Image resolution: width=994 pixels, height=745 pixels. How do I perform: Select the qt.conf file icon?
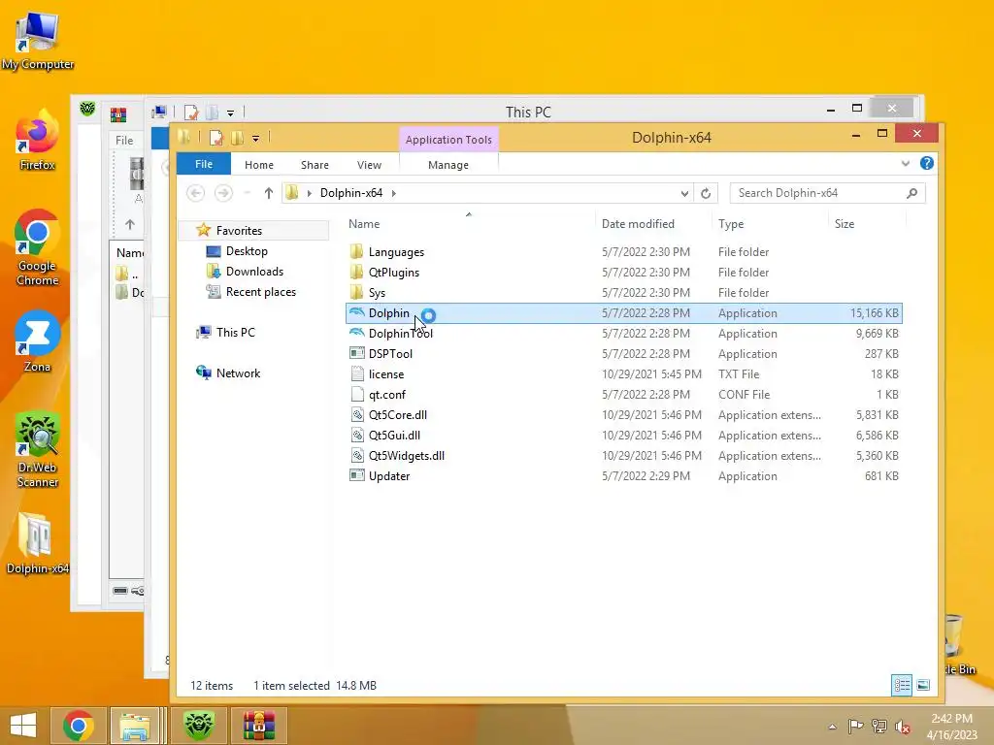[x=357, y=394]
